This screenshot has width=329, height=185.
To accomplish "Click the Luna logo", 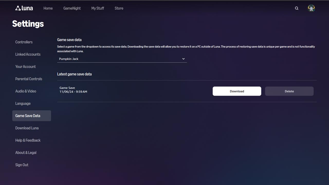I will (x=24, y=8).
